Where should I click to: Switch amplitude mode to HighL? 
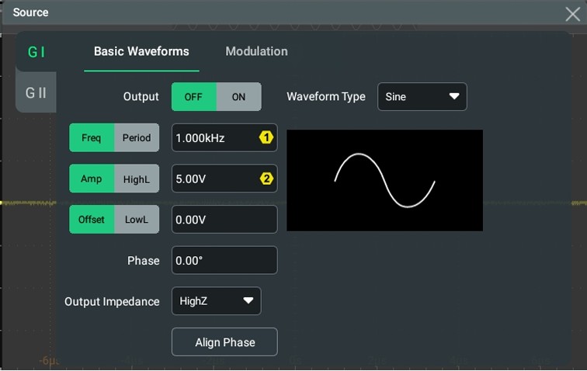pos(137,179)
